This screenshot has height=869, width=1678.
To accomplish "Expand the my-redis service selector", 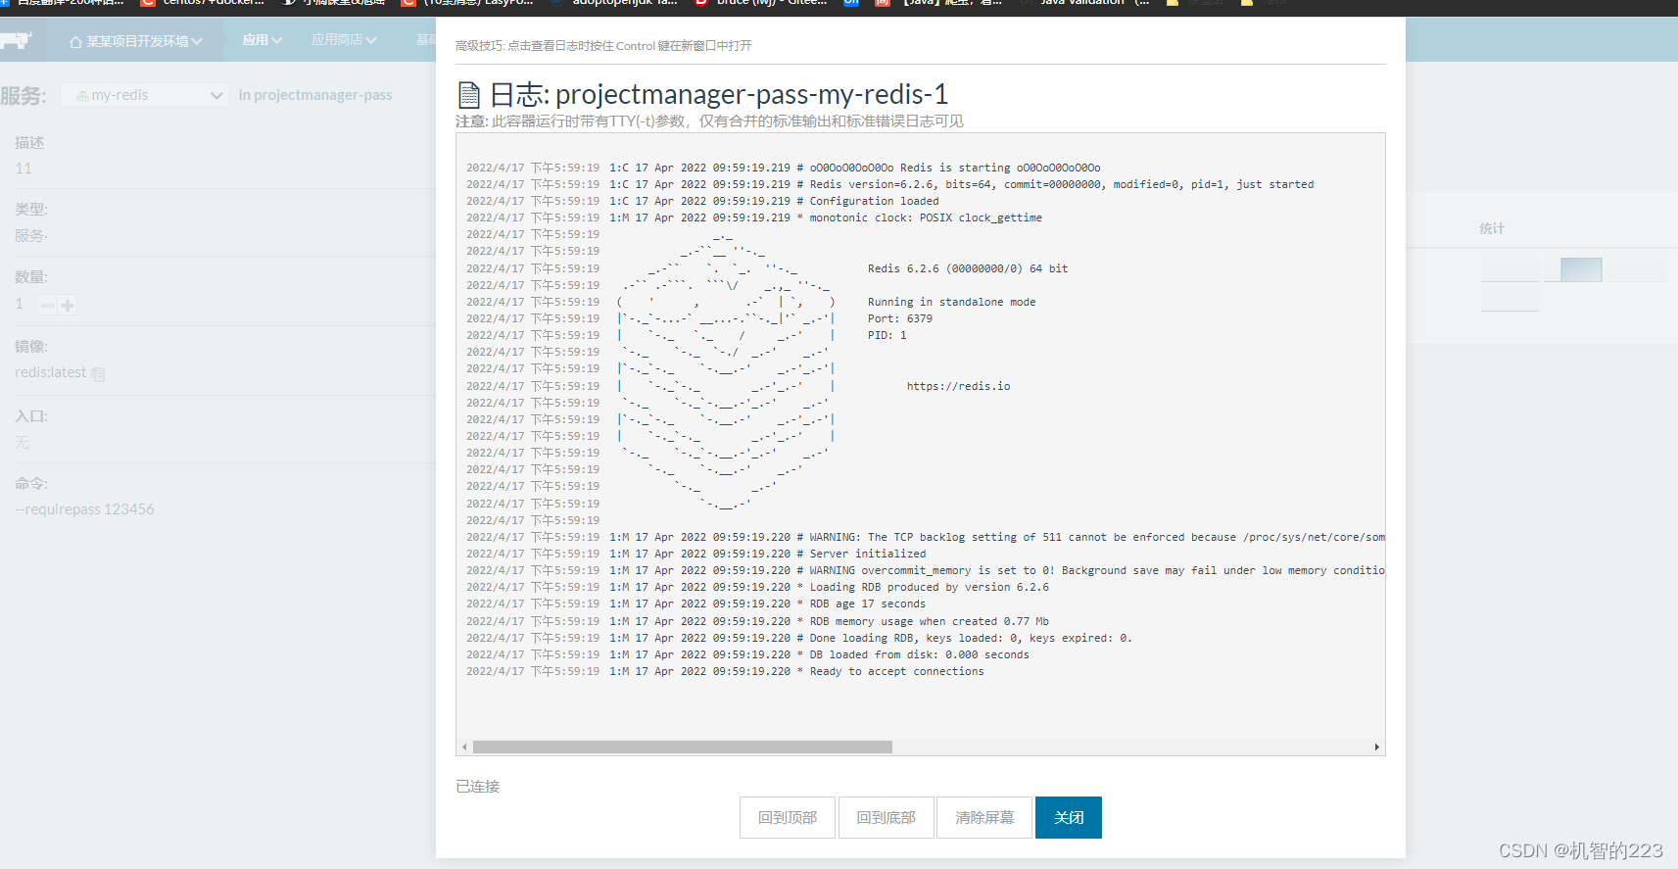I will 144,95.
